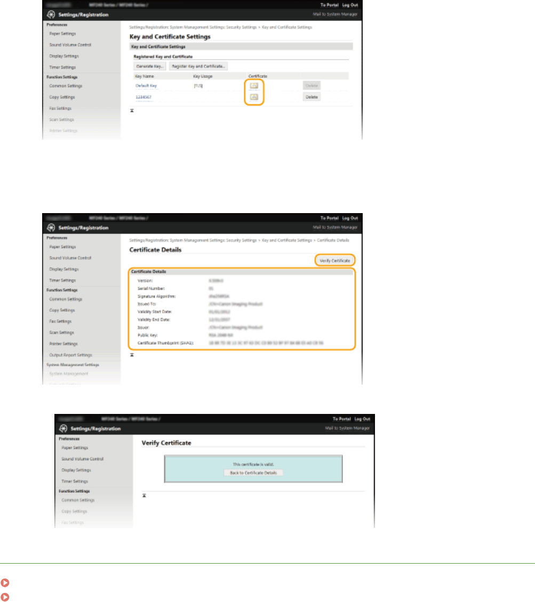Open Display Settings on Verify Certificate screen
Image resolution: width=535 pixels, height=602 pixels.
pos(76,470)
